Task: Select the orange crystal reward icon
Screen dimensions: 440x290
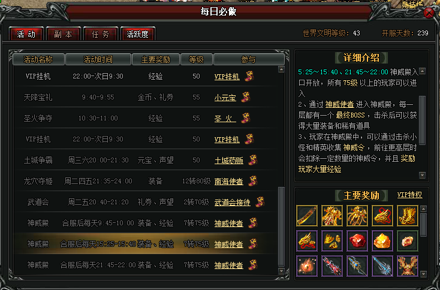Action: [x=382, y=241]
